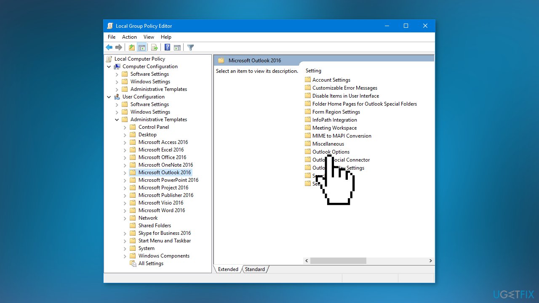Open the File menu

112,37
